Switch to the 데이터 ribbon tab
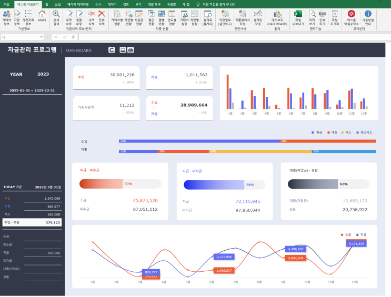Viewport: 391px width, 297px height. click(112, 4)
